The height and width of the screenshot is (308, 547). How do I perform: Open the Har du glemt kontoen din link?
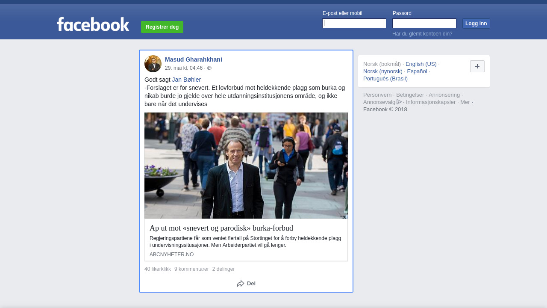(422, 34)
